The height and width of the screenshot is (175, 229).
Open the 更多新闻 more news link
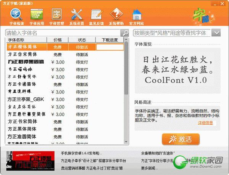click(x=149, y=168)
